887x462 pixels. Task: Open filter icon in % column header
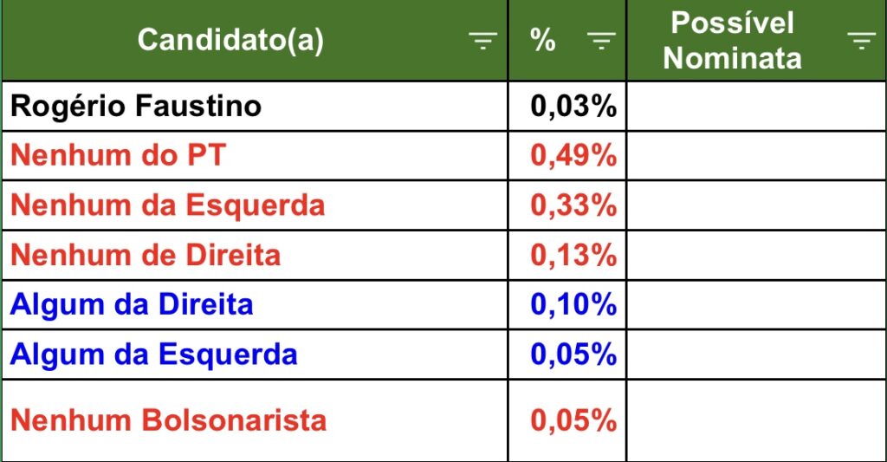point(601,41)
